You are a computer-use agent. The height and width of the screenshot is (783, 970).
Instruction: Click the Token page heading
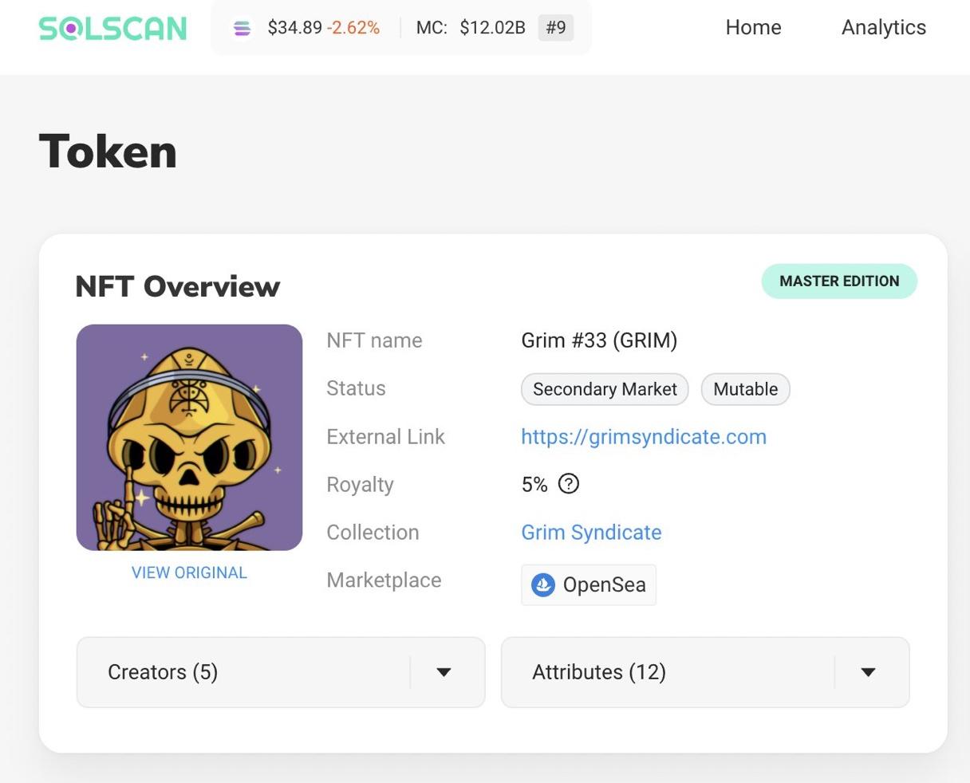[x=108, y=151]
